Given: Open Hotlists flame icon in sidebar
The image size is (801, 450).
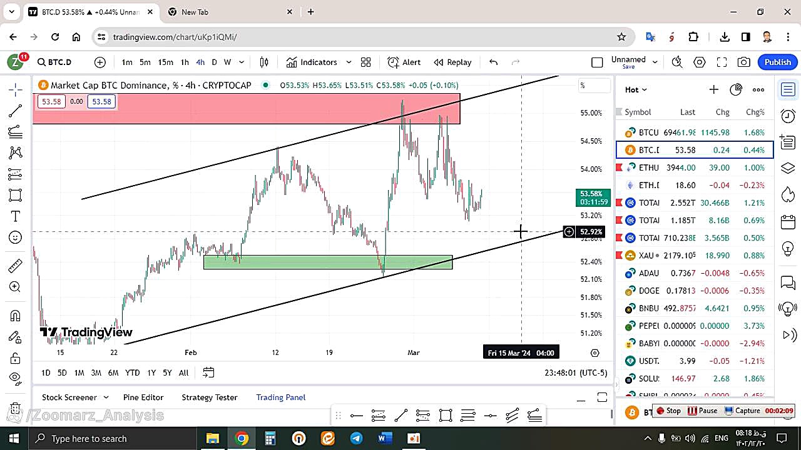Looking at the screenshot, I should 788,195.
